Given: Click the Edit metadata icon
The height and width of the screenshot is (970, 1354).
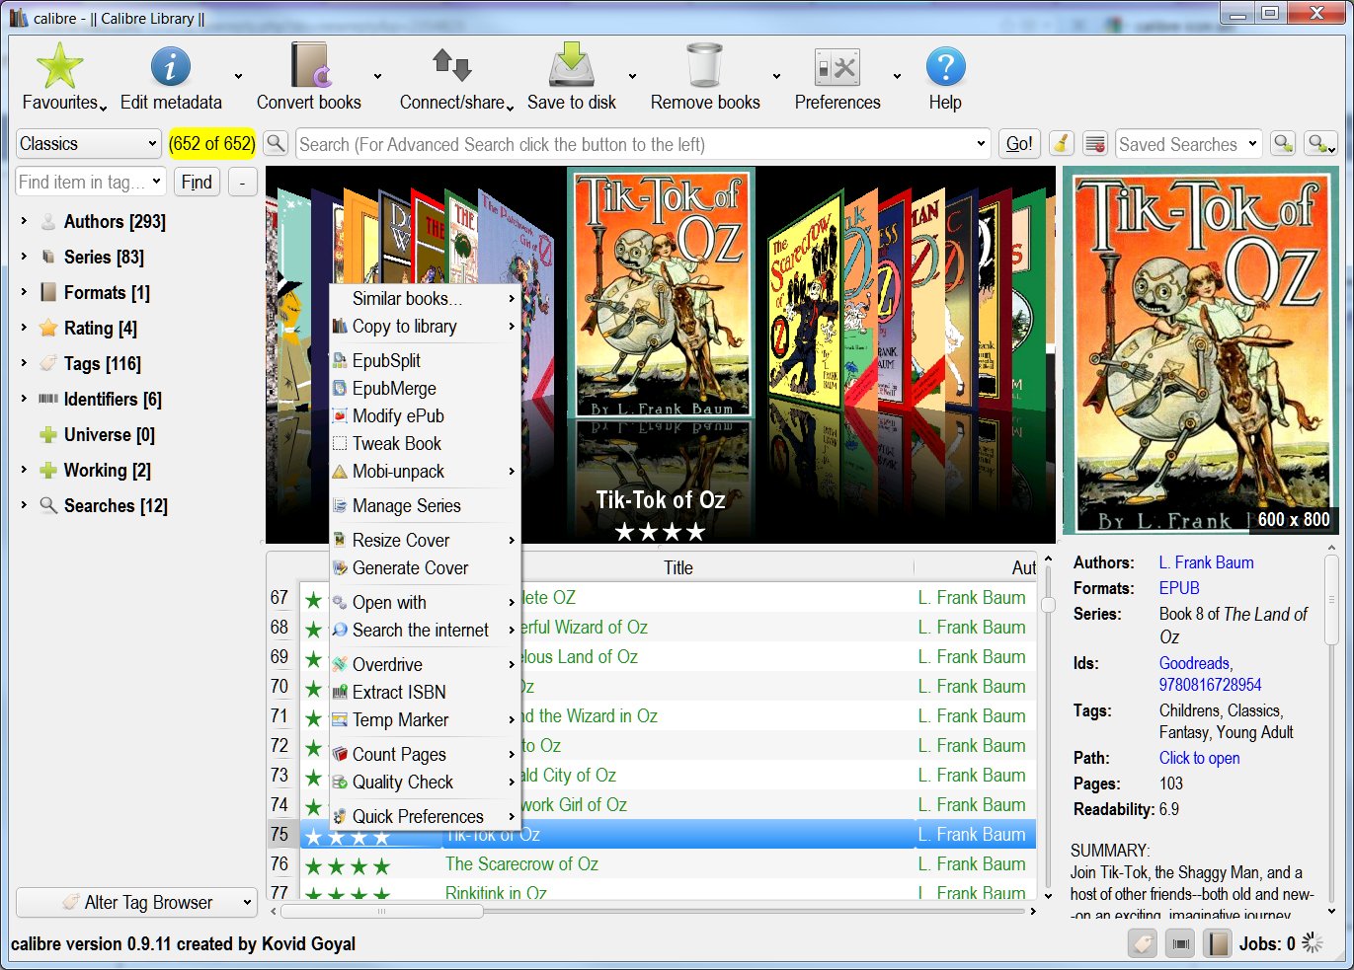Looking at the screenshot, I should [170, 67].
